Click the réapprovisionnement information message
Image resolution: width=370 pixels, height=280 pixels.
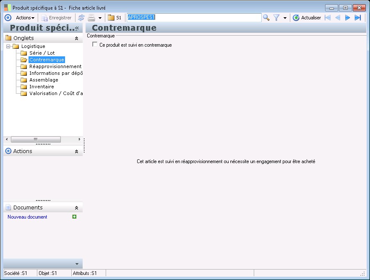226,161
